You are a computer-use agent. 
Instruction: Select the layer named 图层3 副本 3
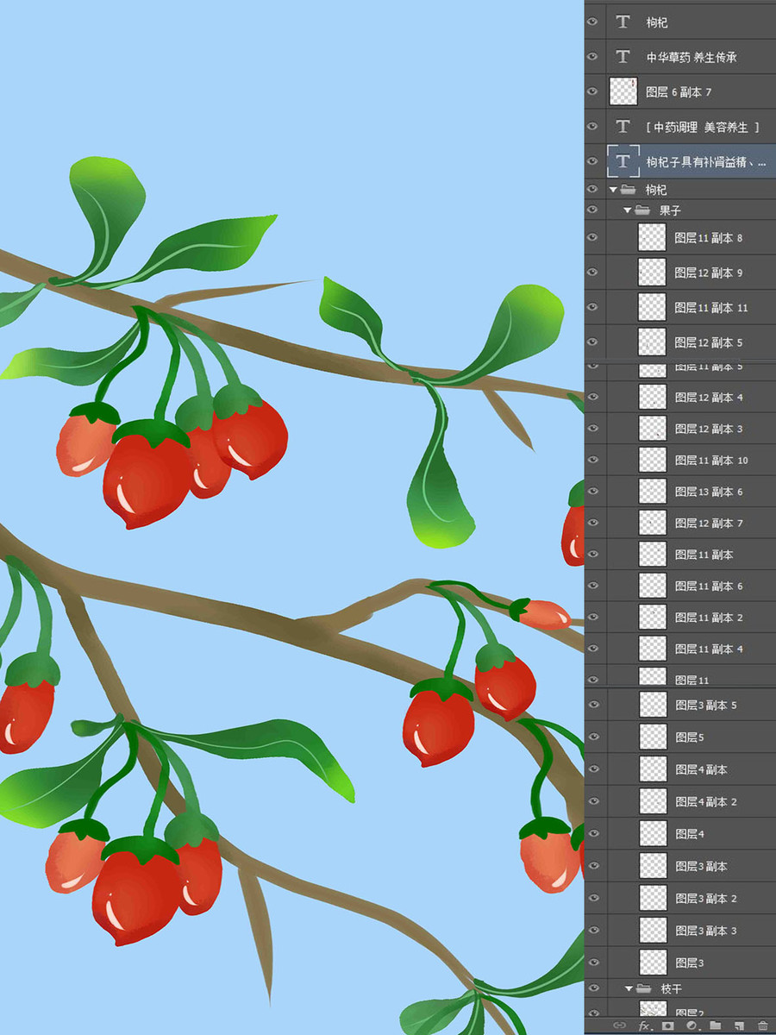point(706,930)
